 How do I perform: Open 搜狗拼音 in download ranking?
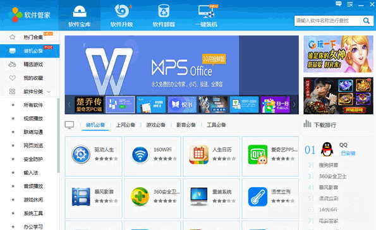pos(329,166)
